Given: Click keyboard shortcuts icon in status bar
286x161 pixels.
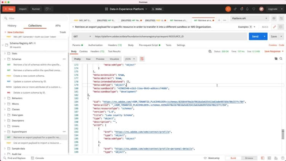Looking at the screenshot, I should point(276,158).
